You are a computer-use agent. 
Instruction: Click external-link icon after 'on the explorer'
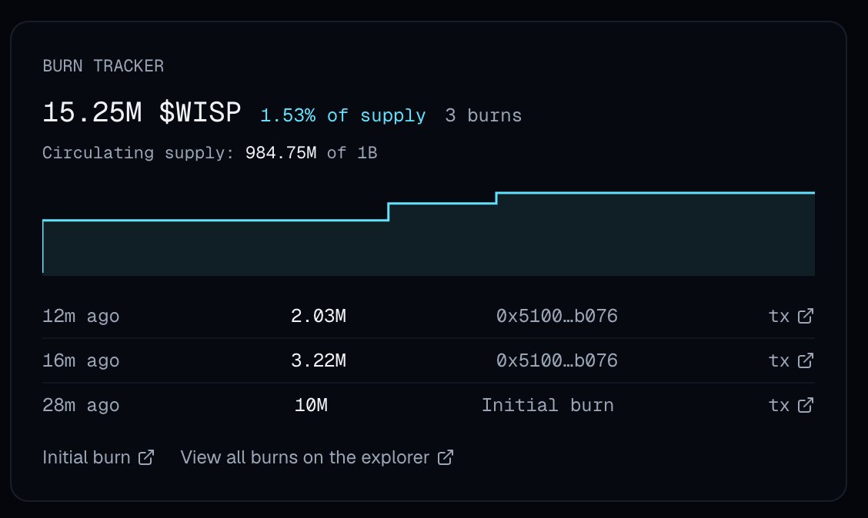[x=446, y=458]
